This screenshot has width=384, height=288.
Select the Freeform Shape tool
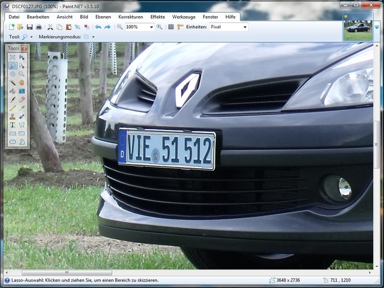tap(22, 142)
